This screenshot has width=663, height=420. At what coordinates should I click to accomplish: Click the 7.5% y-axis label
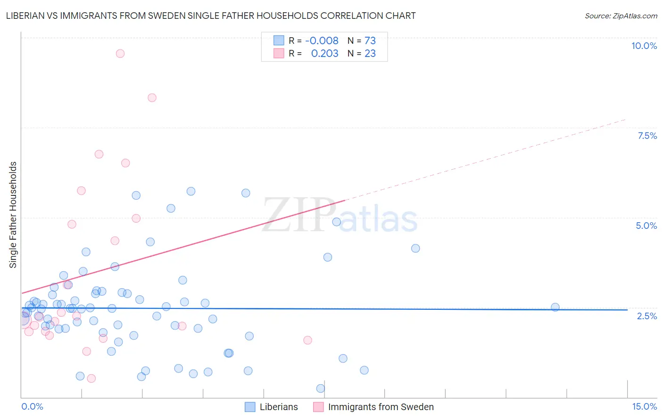coord(647,136)
